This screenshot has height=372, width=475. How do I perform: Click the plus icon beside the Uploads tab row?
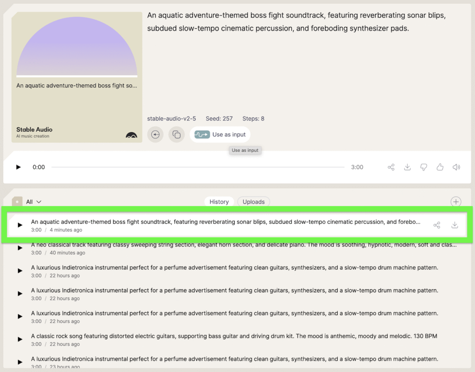pos(456,201)
